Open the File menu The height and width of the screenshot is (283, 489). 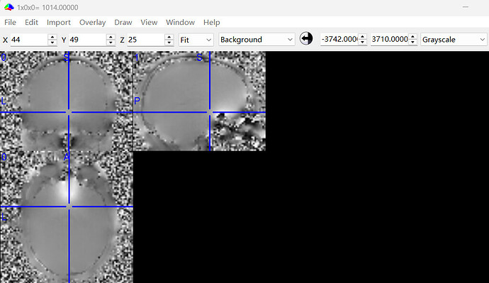[x=10, y=22]
